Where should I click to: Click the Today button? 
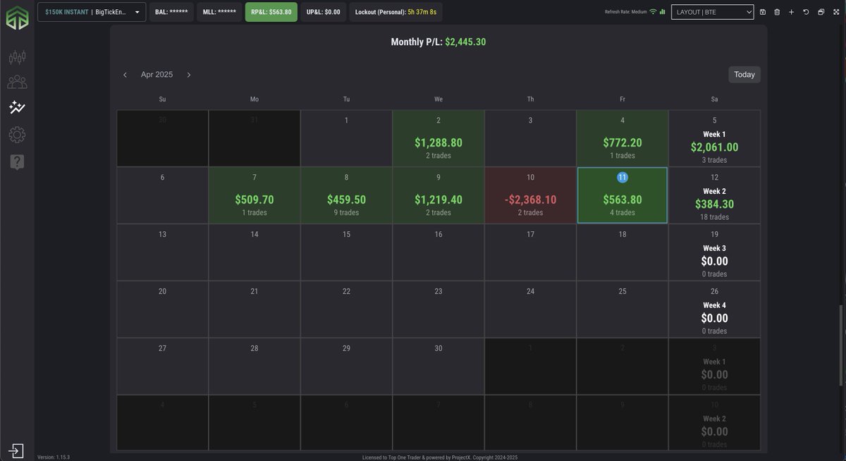[744, 75]
